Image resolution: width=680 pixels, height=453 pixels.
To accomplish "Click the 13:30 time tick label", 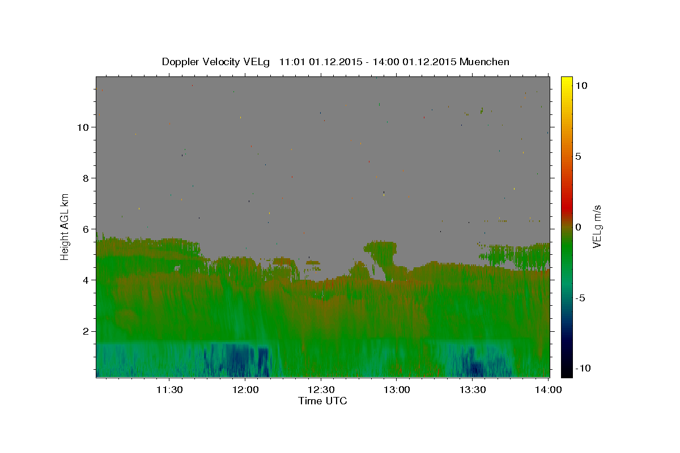I will [473, 390].
